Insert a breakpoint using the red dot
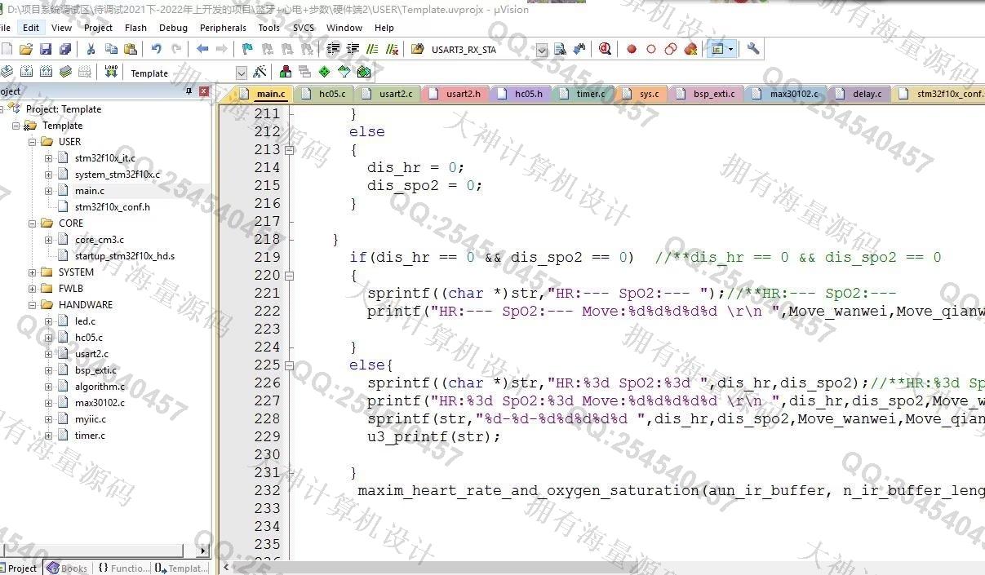The width and height of the screenshot is (985, 575). point(632,49)
